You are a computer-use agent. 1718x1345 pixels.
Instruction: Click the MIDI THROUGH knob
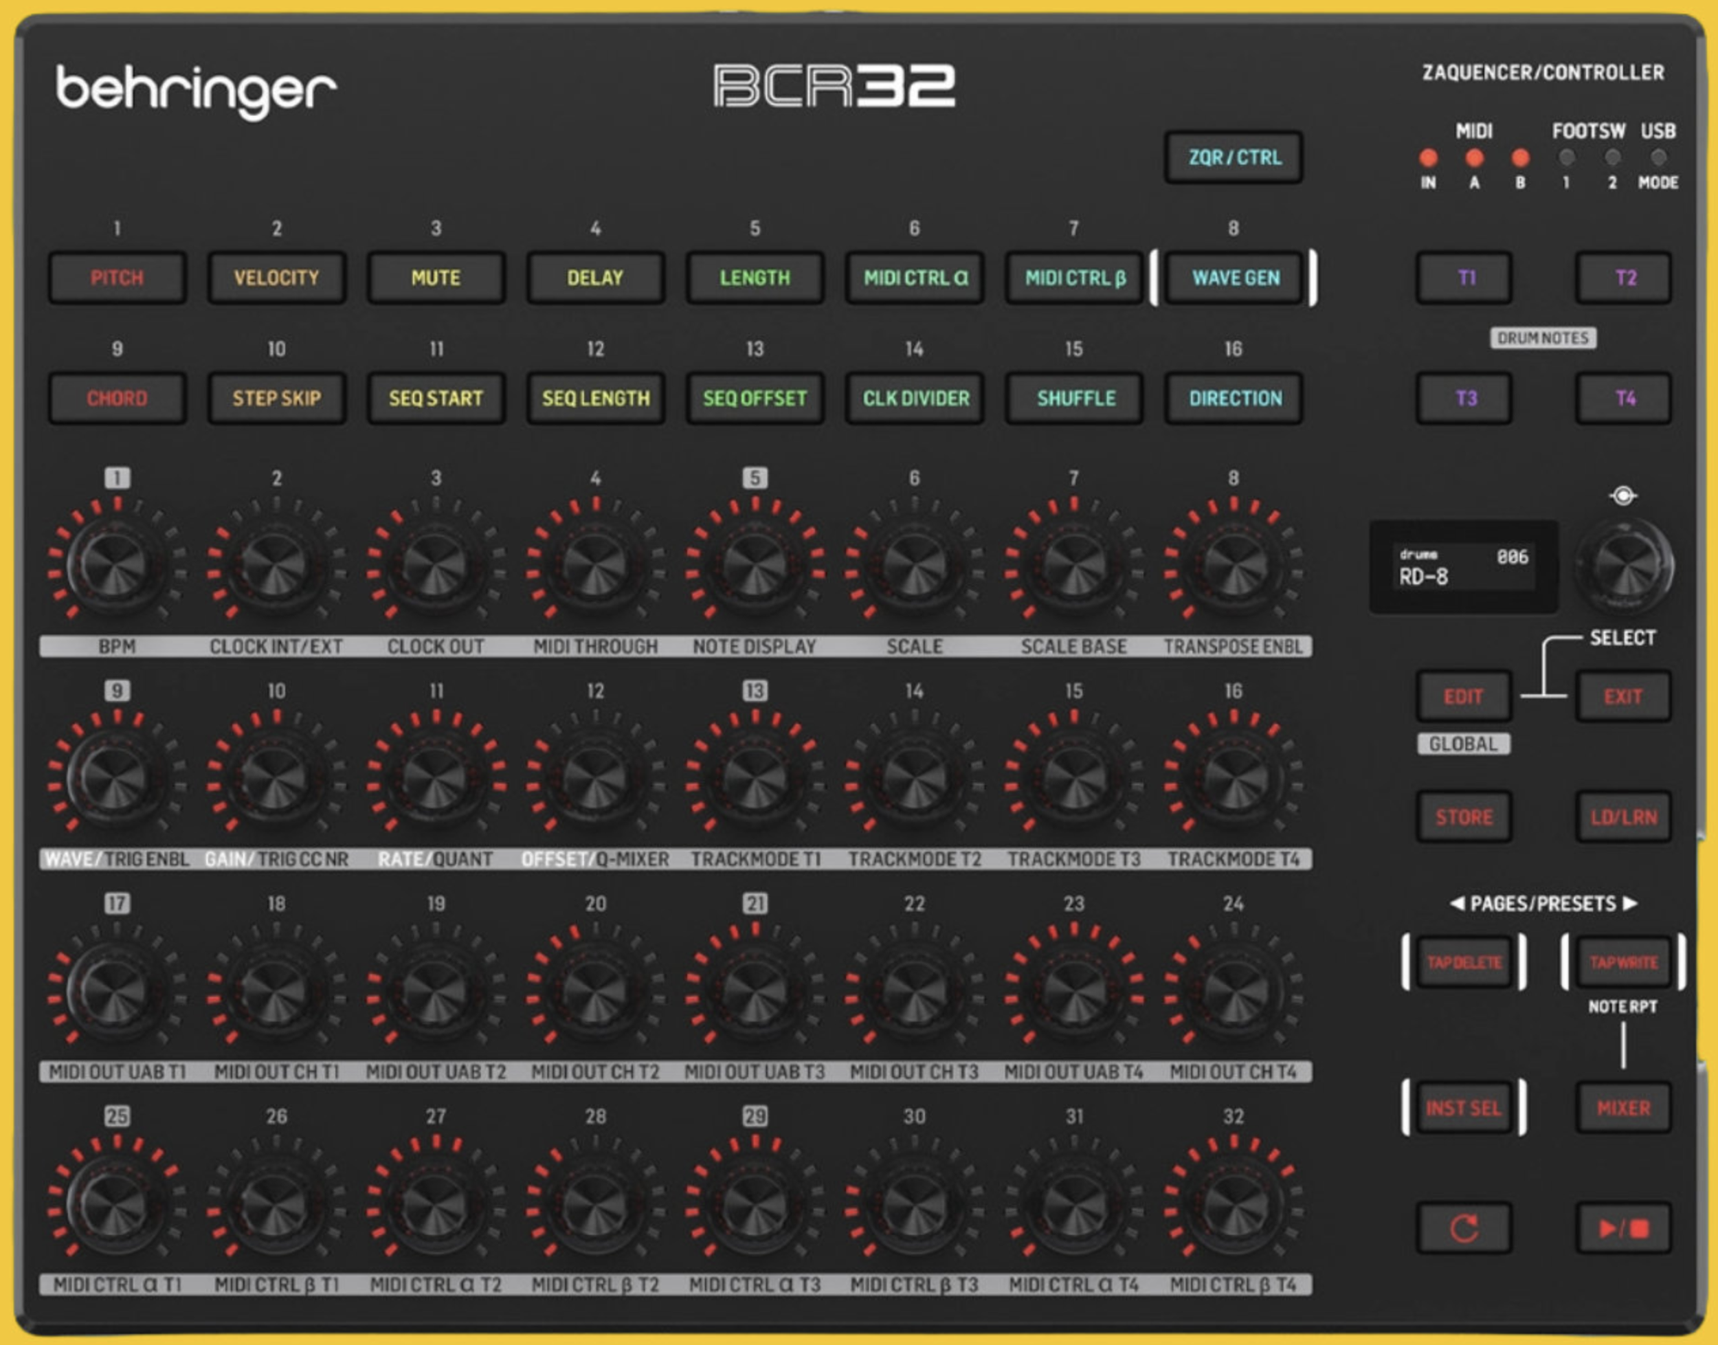[595, 565]
